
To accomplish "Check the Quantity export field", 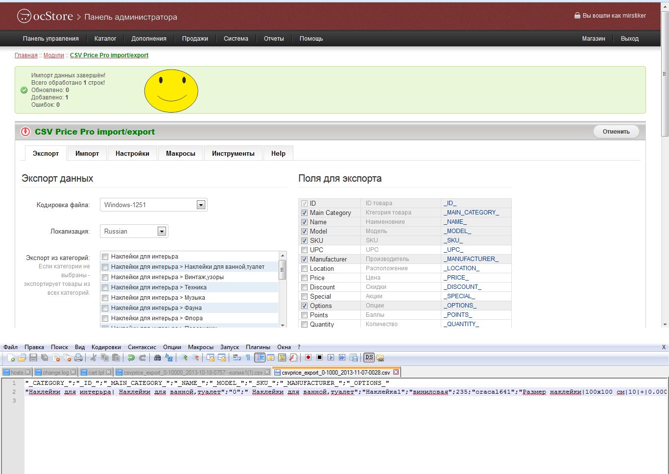I will [305, 325].
